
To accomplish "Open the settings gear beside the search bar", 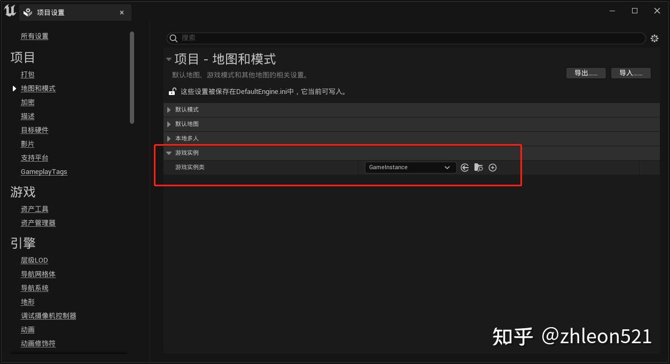I will click(655, 38).
